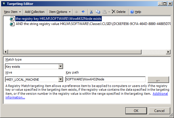Click the Move Up arrow icon
Screen dimensions: 174x118
(77, 12)
